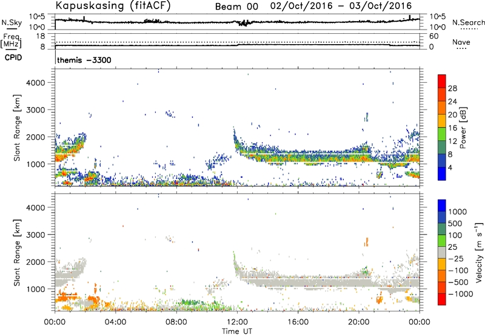Click the '04:00' time axis label

pyautogui.click(x=116, y=322)
